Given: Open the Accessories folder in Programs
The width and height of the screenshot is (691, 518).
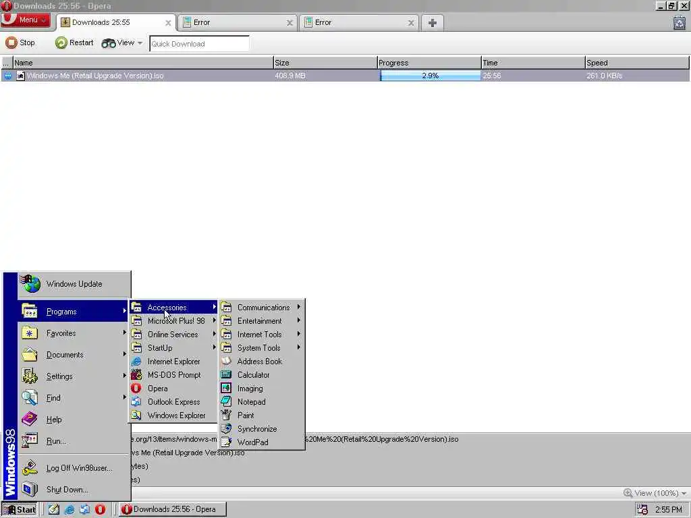Looking at the screenshot, I should (173, 308).
